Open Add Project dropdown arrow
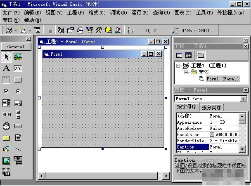 (x=16, y=30)
